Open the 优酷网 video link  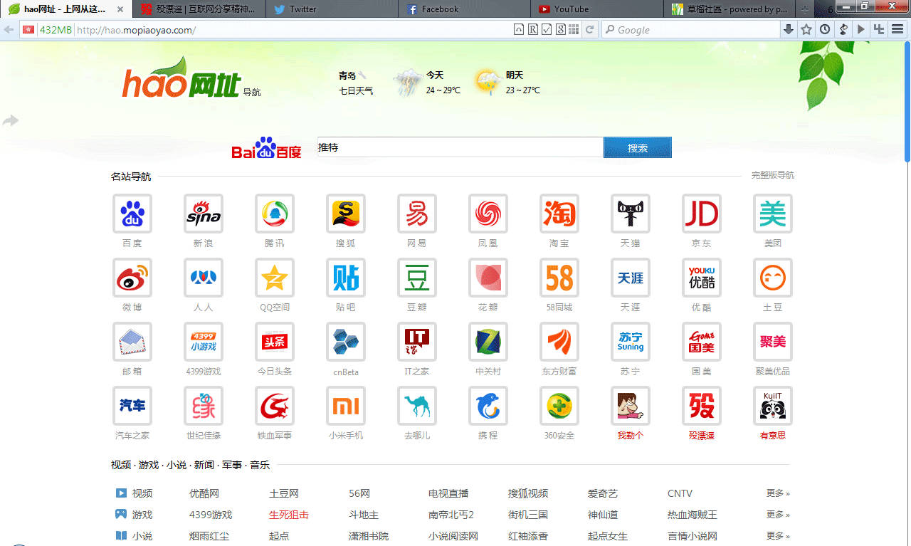coord(204,493)
